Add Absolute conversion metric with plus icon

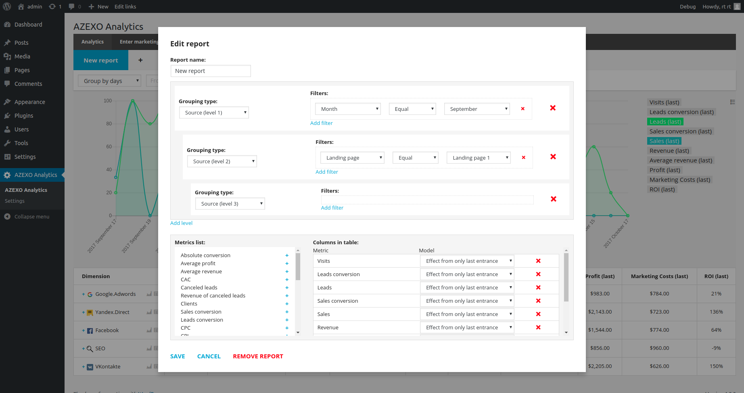click(x=287, y=256)
